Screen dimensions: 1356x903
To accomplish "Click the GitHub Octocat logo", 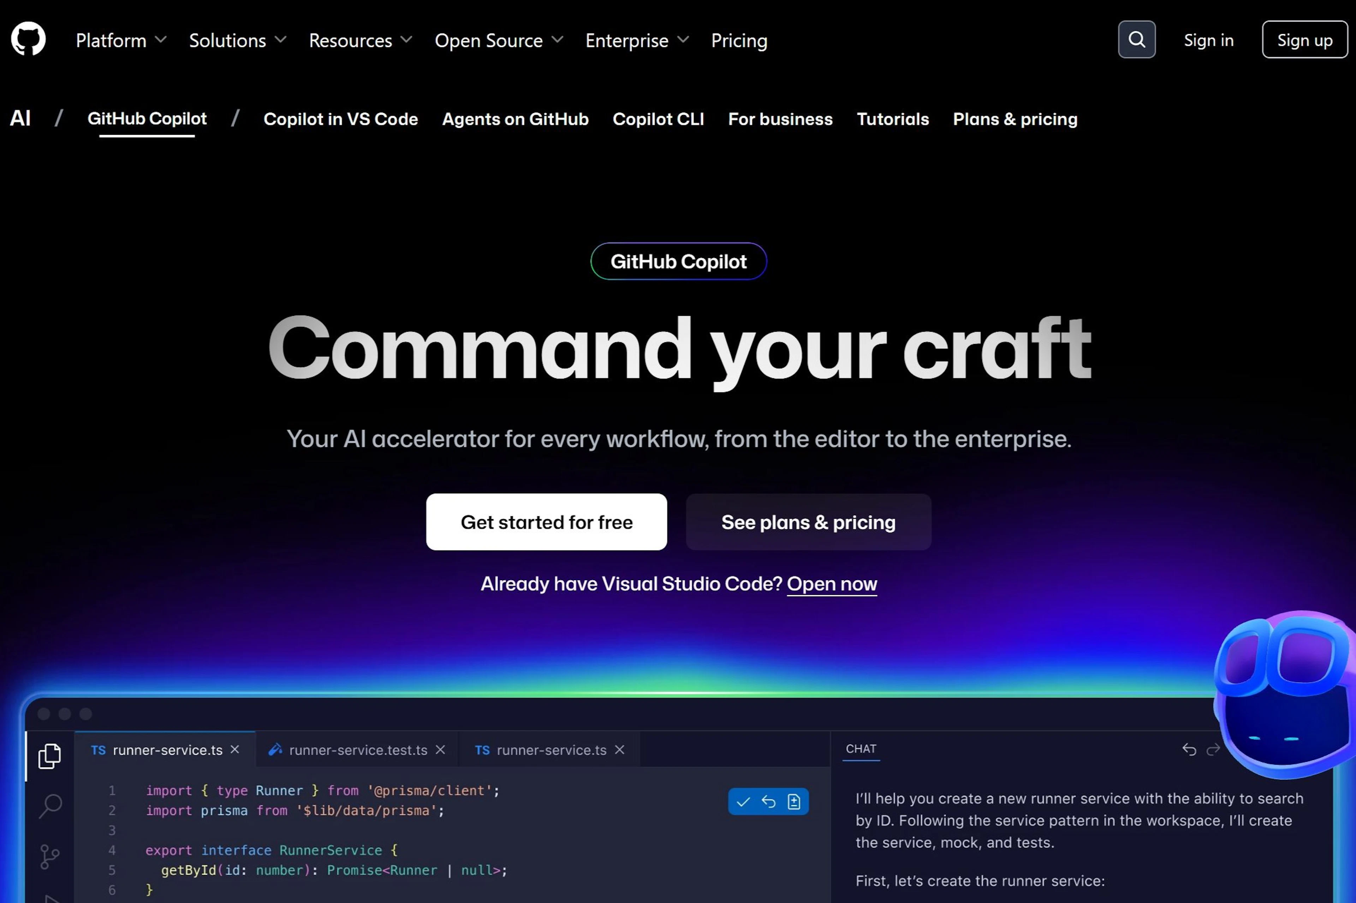I will coord(28,39).
